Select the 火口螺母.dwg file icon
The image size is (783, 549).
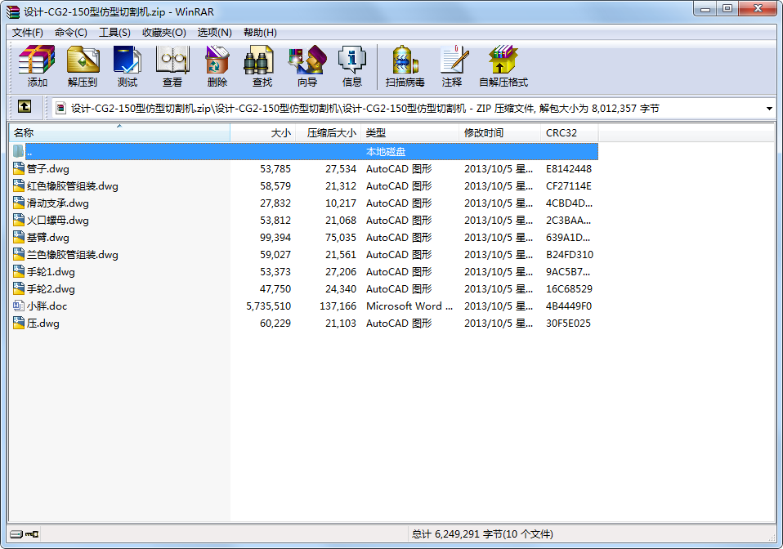19,220
